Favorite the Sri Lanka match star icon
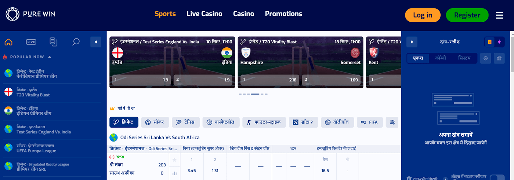514x180 pixels. click(174, 160)
